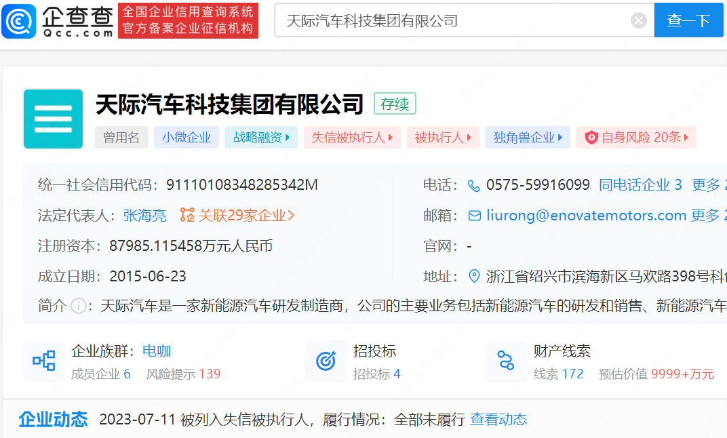Expand the 战略融资 tag
Image resolution: width=727 pixels, height=438 pixels.
click(x=262, y=137)
